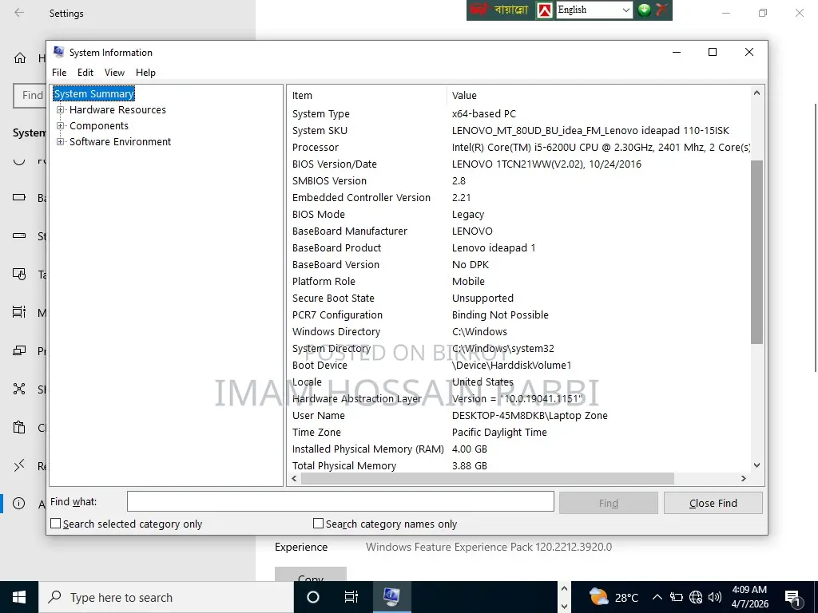Screen dimensions: 818x613
Task: Open the File menu
Action: click(x=59, y=73)
